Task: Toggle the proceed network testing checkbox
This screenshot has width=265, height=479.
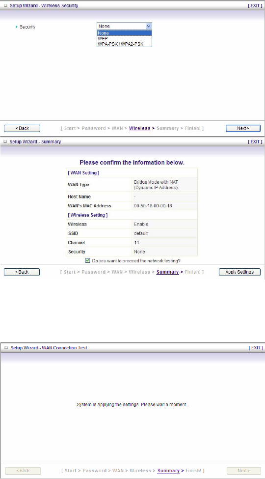Action: coord(88,260)
